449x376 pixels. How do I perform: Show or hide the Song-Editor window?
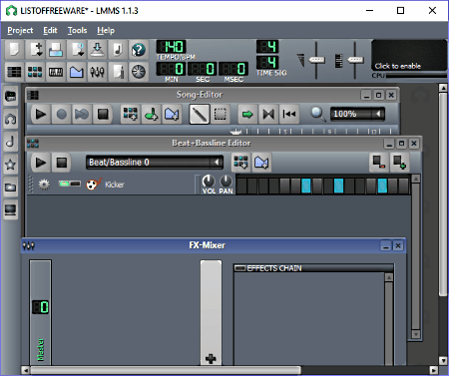(x=14, y=72)
